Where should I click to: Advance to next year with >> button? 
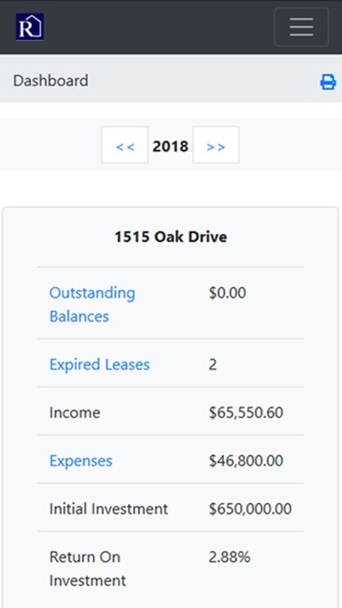tap(215, 145)
